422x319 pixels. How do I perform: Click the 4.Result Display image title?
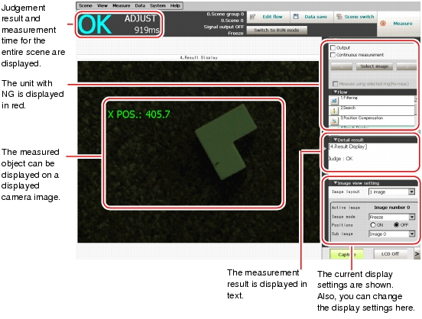(x=199, y=57)
